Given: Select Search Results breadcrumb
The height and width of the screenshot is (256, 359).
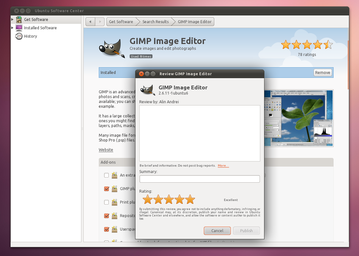Looking at the screenshot, I should (155, 22).
